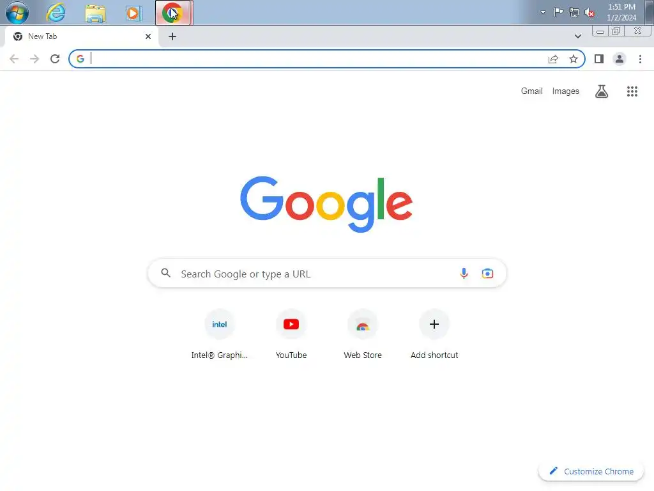
Task: Open the clock showing 1:51 PM
Action: point(621,12)
